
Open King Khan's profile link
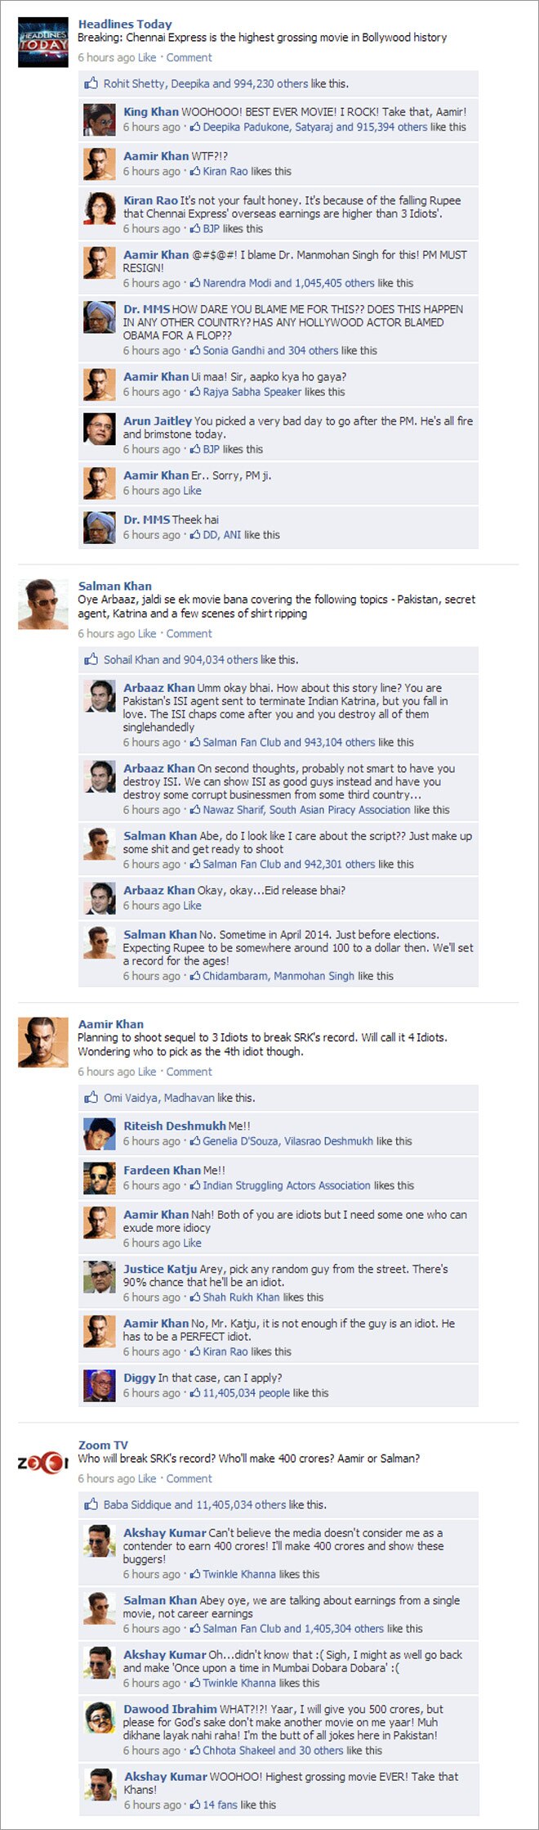[x=151, y=112]
